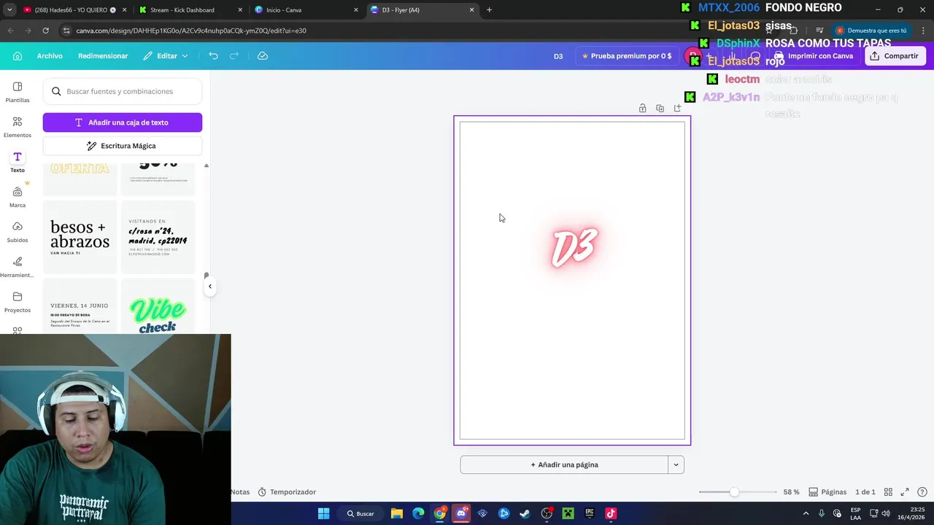Open Texto sidebar panel
This screenshot has height=525, width=934.
point(18,162)
